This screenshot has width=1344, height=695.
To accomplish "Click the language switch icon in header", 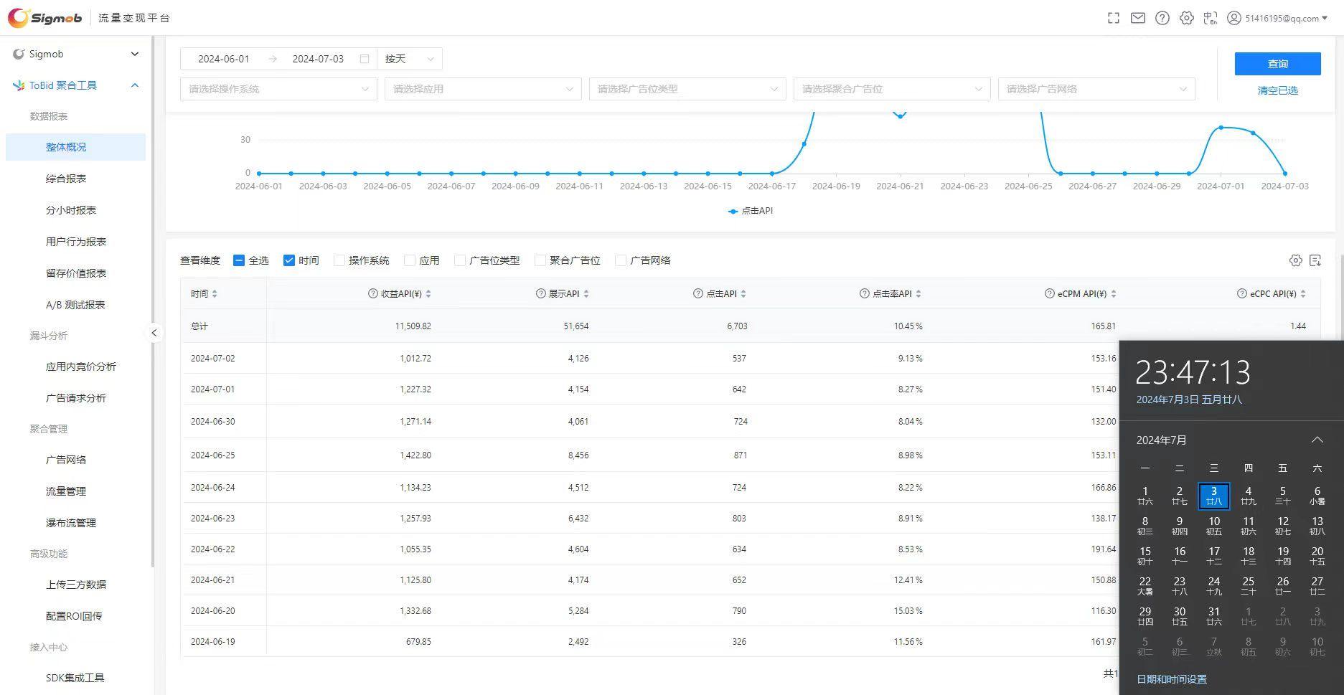I will click(1211, 18).
